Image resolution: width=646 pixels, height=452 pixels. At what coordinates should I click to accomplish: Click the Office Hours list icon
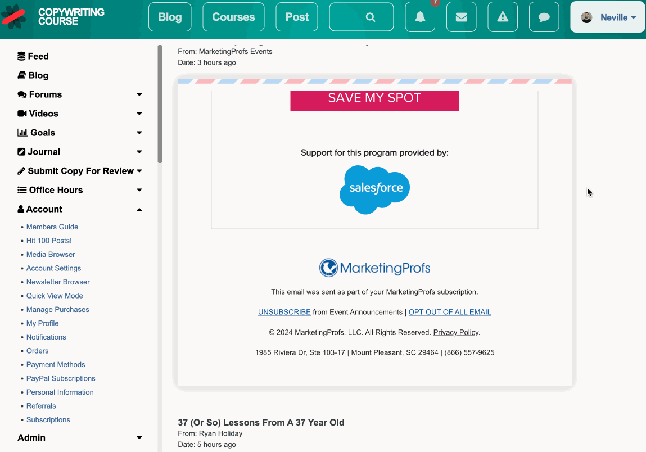tap(22, 190)
